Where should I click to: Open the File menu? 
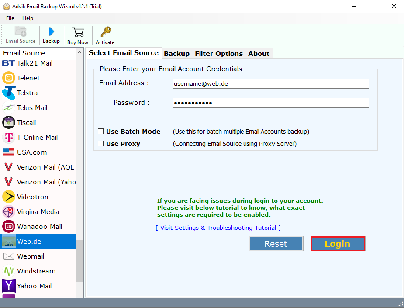click(10, 18)
